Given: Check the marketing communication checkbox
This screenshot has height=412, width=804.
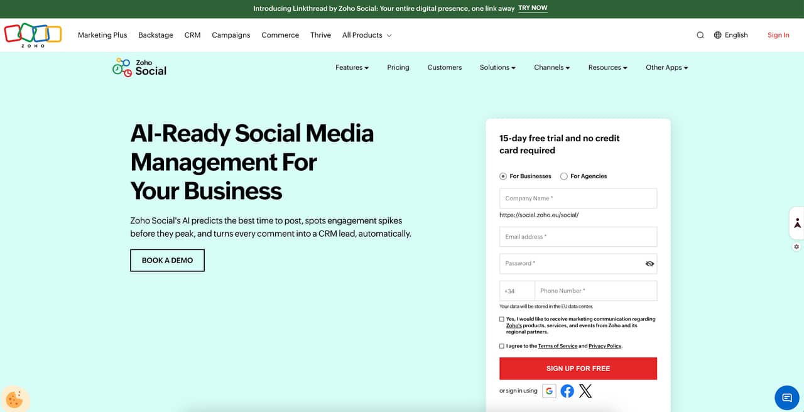Looking at the screenshot, I should point(502,319).
